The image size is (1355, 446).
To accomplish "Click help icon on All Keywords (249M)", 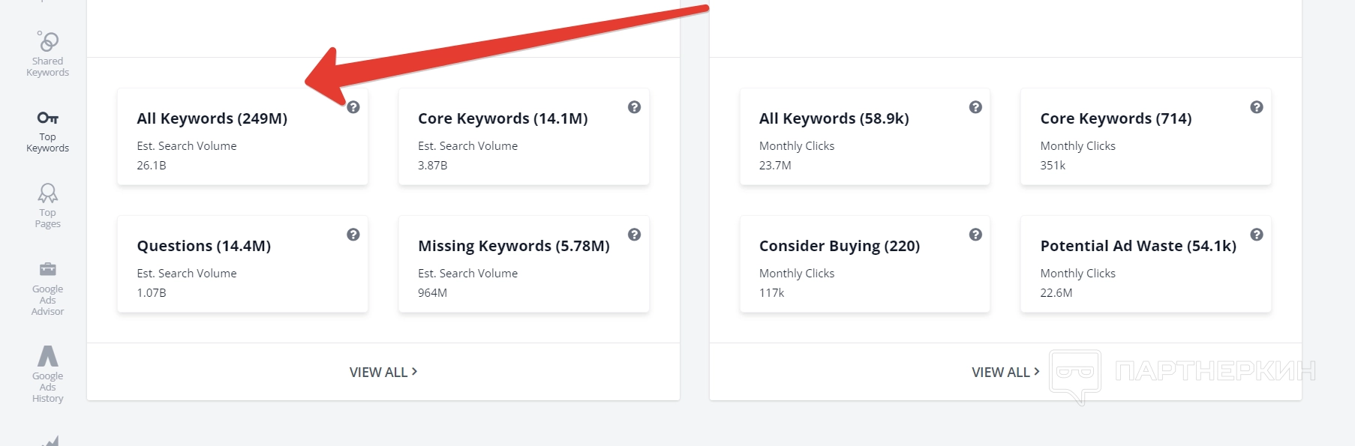I will (x=353, y=107).
